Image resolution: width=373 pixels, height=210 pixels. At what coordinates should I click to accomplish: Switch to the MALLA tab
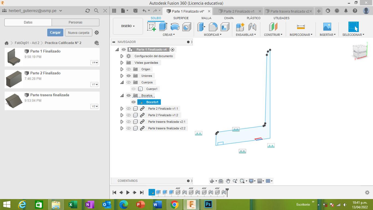[206, 18]
